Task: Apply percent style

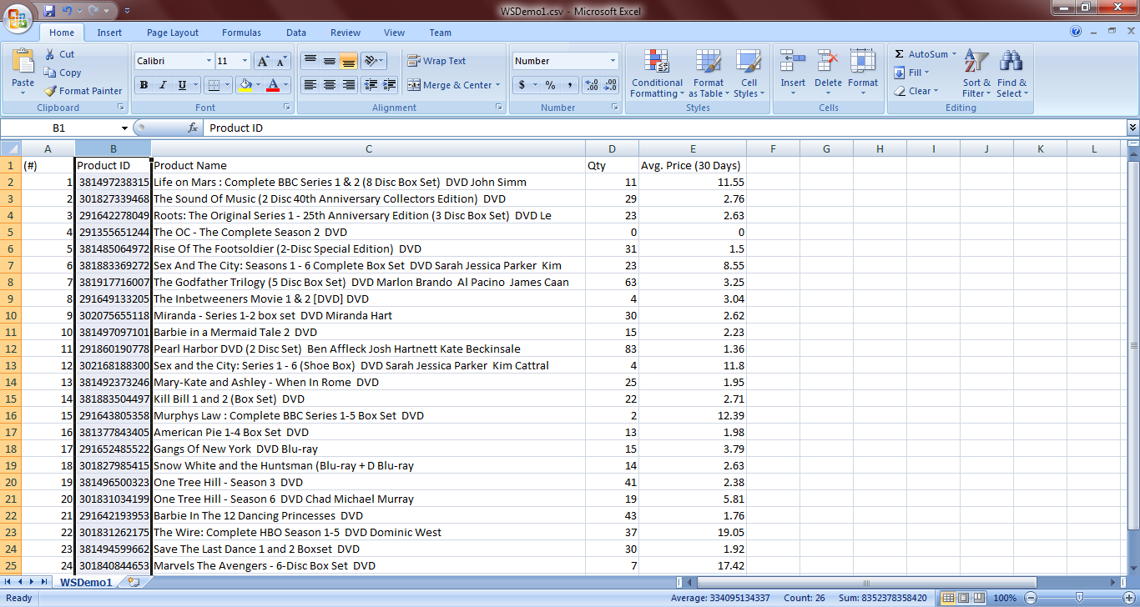Action: (550, 85)
